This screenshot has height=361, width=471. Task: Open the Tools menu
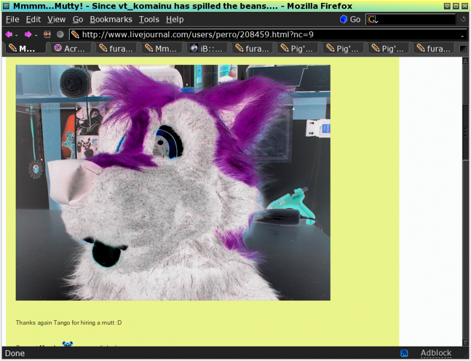click(149, 19)
